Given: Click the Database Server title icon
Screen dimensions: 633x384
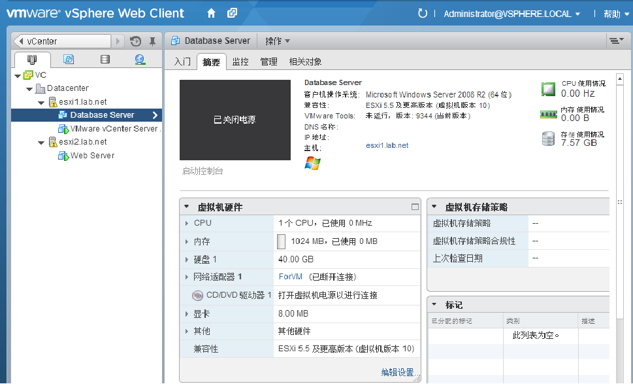Looking at the screenshot, I should point(176,41).
